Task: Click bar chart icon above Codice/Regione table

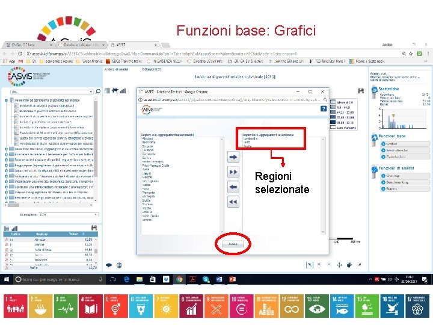Action: coord(14,228)
